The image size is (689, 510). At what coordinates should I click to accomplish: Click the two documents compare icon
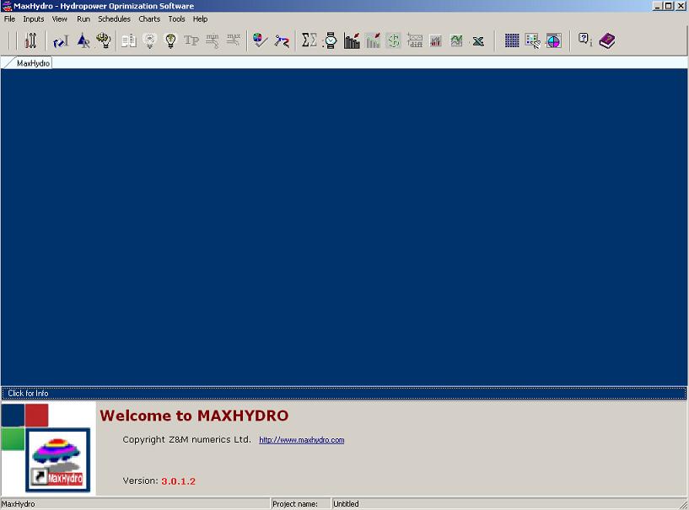click(129, 40)
